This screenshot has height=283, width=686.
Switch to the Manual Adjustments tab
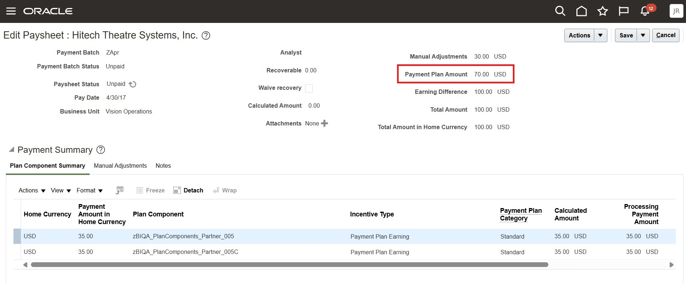[x=120, y=166]
